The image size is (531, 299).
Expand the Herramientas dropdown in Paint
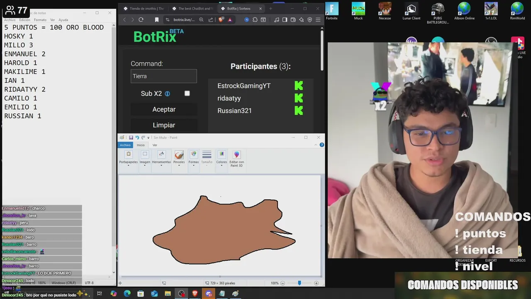coord(161,165)
